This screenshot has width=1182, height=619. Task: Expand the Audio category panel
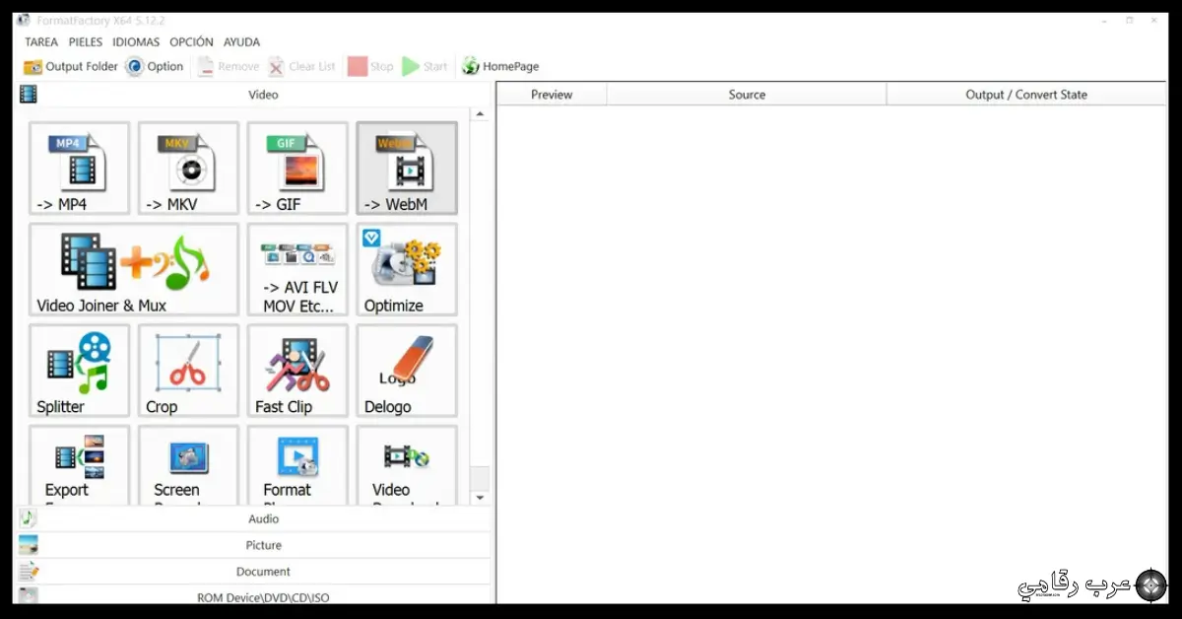(263, 518)
